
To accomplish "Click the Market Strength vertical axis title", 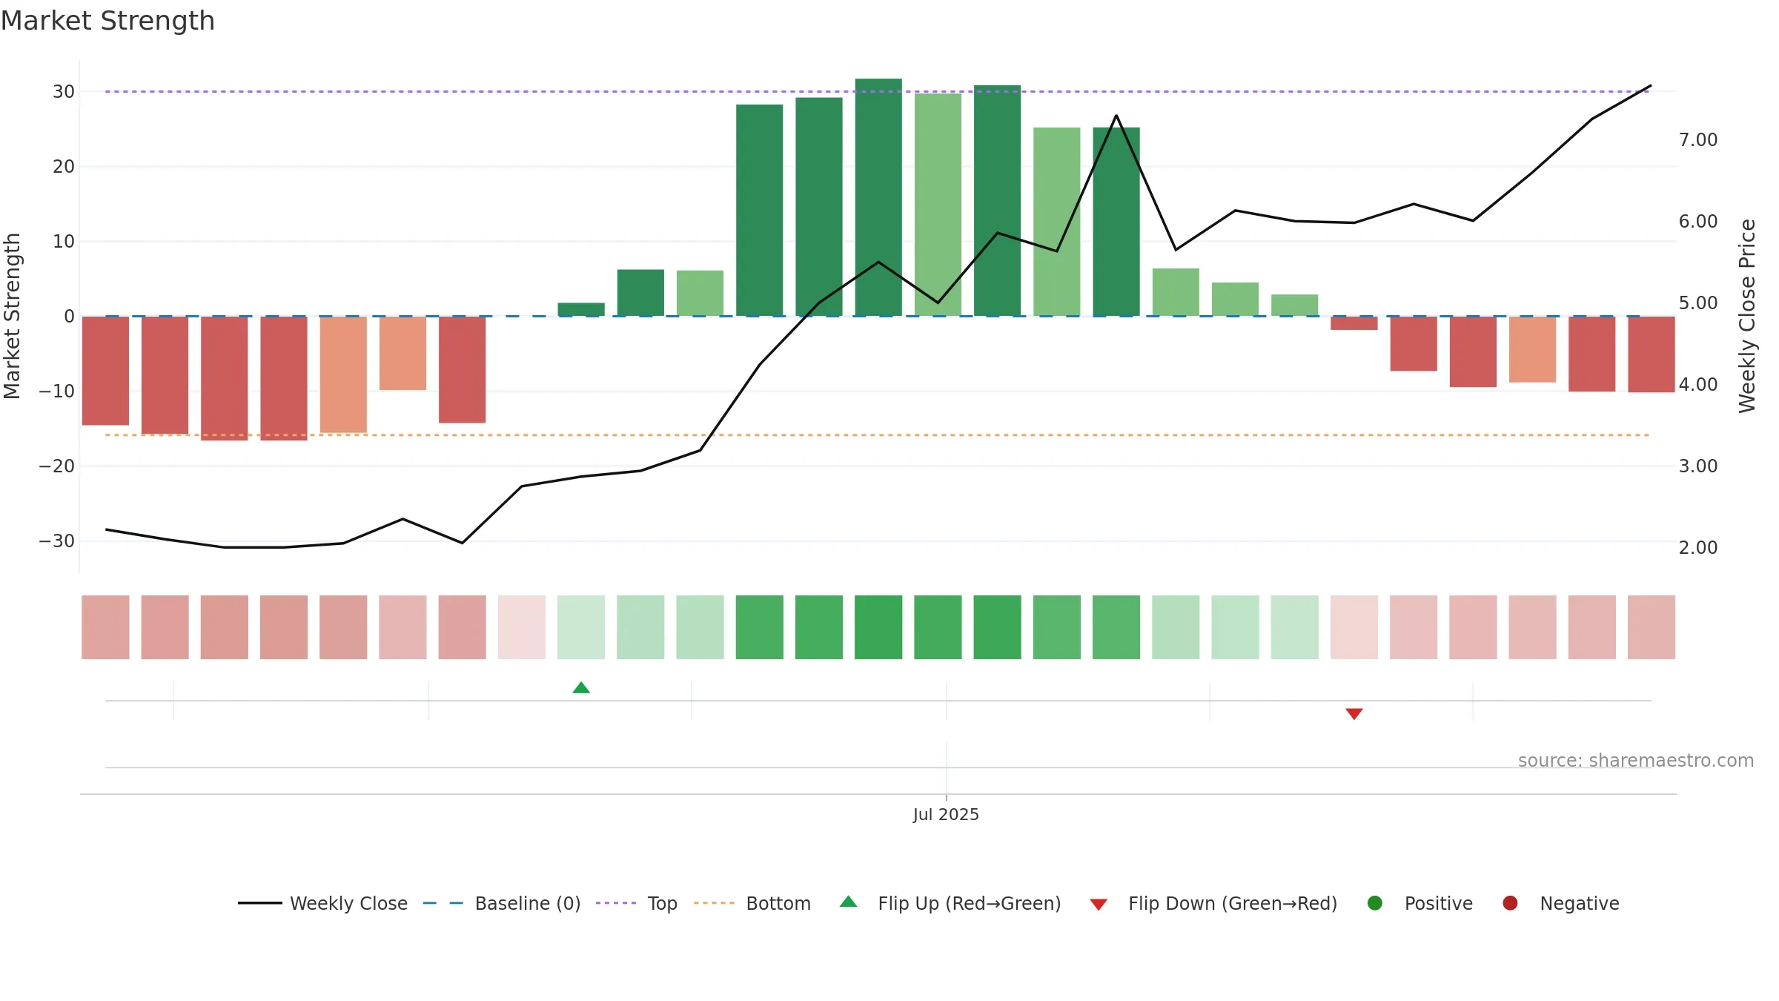I will [12, 316].
